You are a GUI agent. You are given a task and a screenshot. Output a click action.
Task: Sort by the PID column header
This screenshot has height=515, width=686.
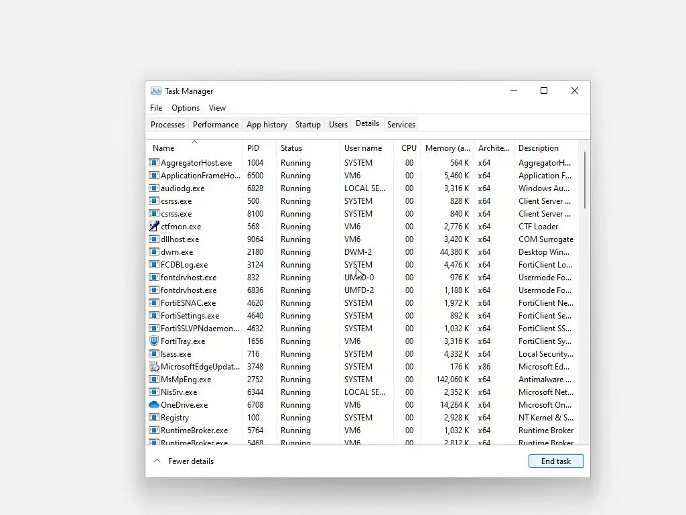pyautogui.click(x=259, y=148)
